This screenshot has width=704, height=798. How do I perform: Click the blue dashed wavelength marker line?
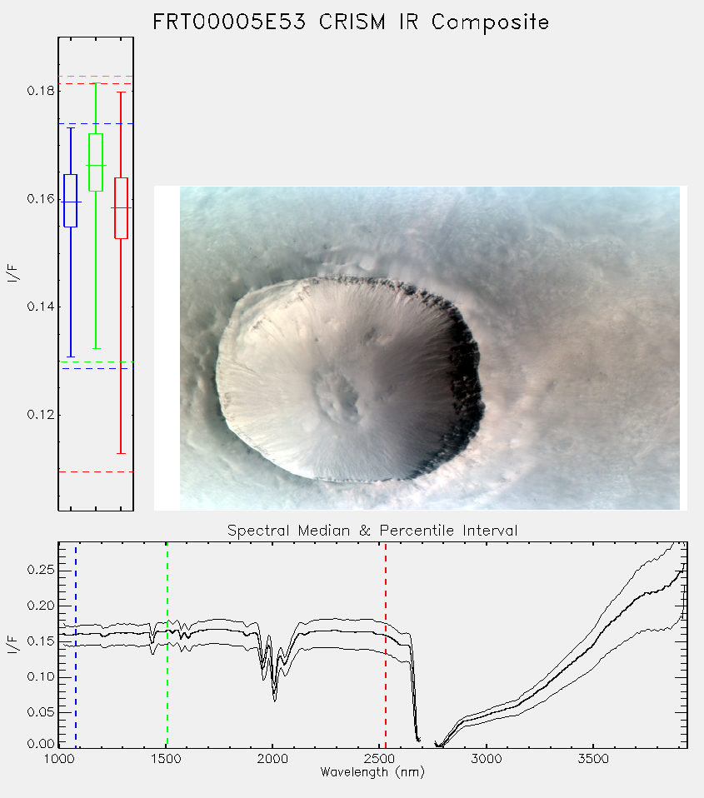76,645
